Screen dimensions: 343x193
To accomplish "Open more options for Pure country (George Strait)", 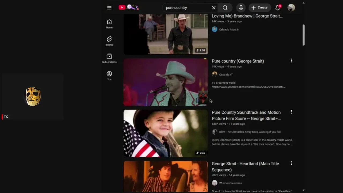I will coord(292,61).
